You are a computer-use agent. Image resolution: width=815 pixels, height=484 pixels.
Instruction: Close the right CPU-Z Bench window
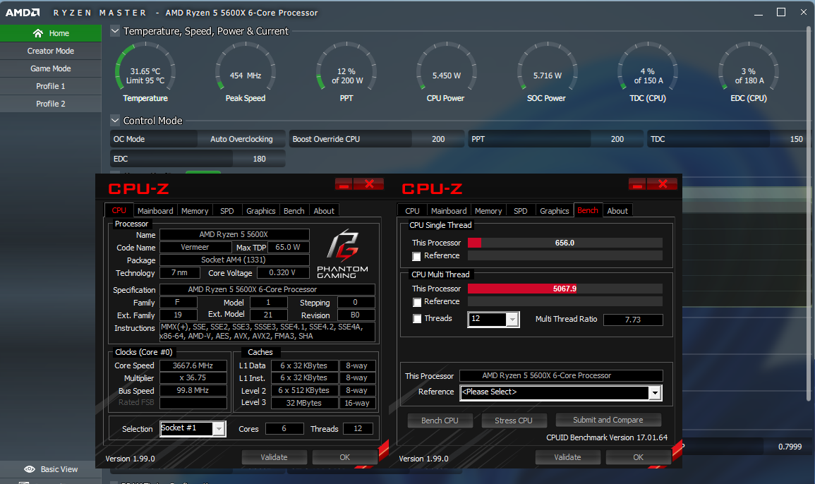pyautogui.click(x=663, y=184)
